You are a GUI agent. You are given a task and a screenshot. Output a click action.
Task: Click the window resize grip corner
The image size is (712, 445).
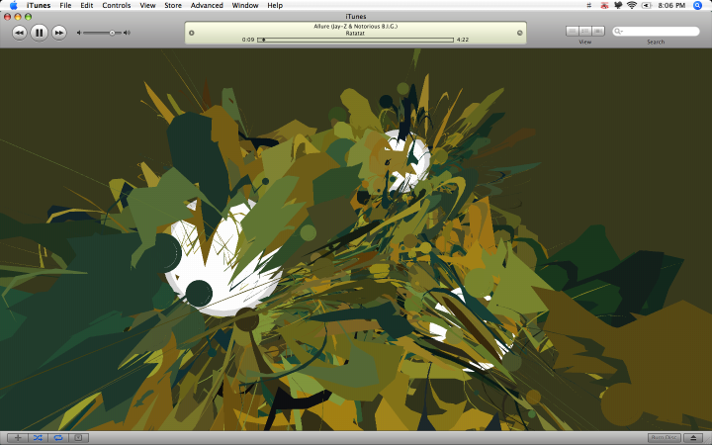pyautogui.click(x=708, y=441)
